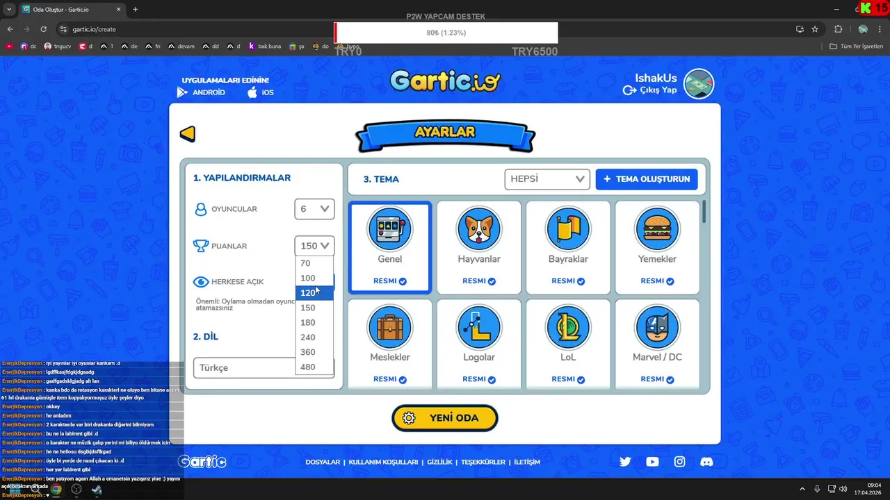The image size is (890, 500).
Task: Open Chrome from the taskbar
Action: (x=56, y=489)
